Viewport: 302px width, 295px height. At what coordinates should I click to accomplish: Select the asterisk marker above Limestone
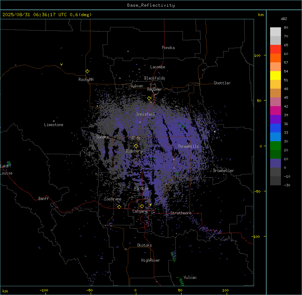54,121
